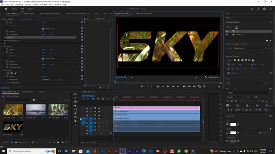
Task: Open the playback resolution Full dropdown
Action: click(198, 77)
